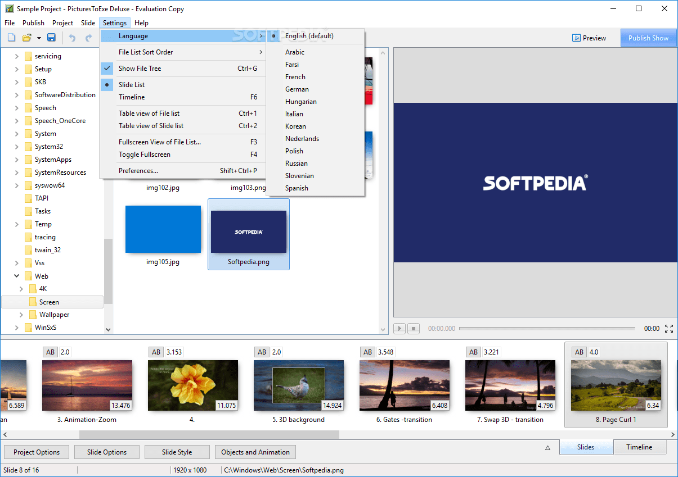Click the Preview button
The width and height of the screenshot is (678, 477).
coord(589,38)
